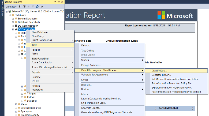The height and width of the screenshot is (116, 209).
Task: Click the Database Snapshots folder icon
Action: click(x=16, y=22)
